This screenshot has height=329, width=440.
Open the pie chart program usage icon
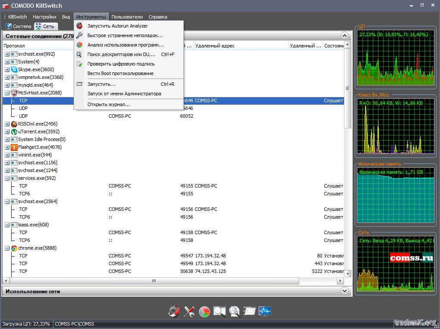[x=205, y=311]
